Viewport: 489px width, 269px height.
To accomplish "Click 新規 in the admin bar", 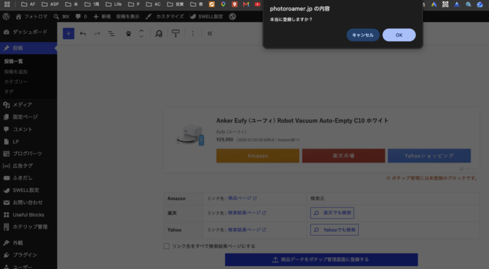I will coord(102,17).
